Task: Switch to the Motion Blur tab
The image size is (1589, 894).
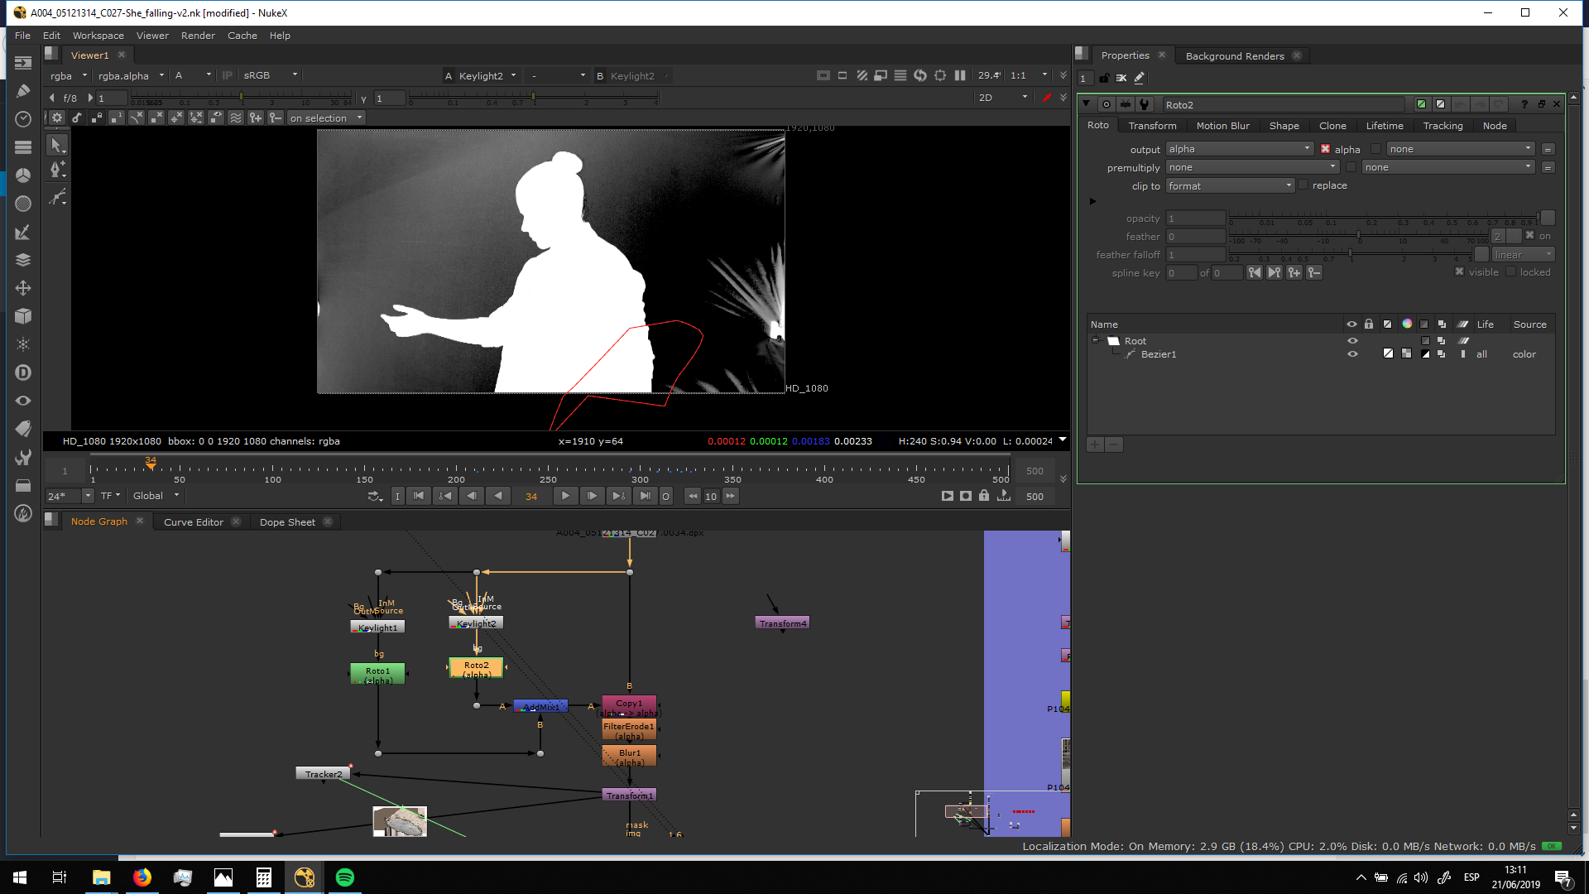Action: pos(1222,126)
